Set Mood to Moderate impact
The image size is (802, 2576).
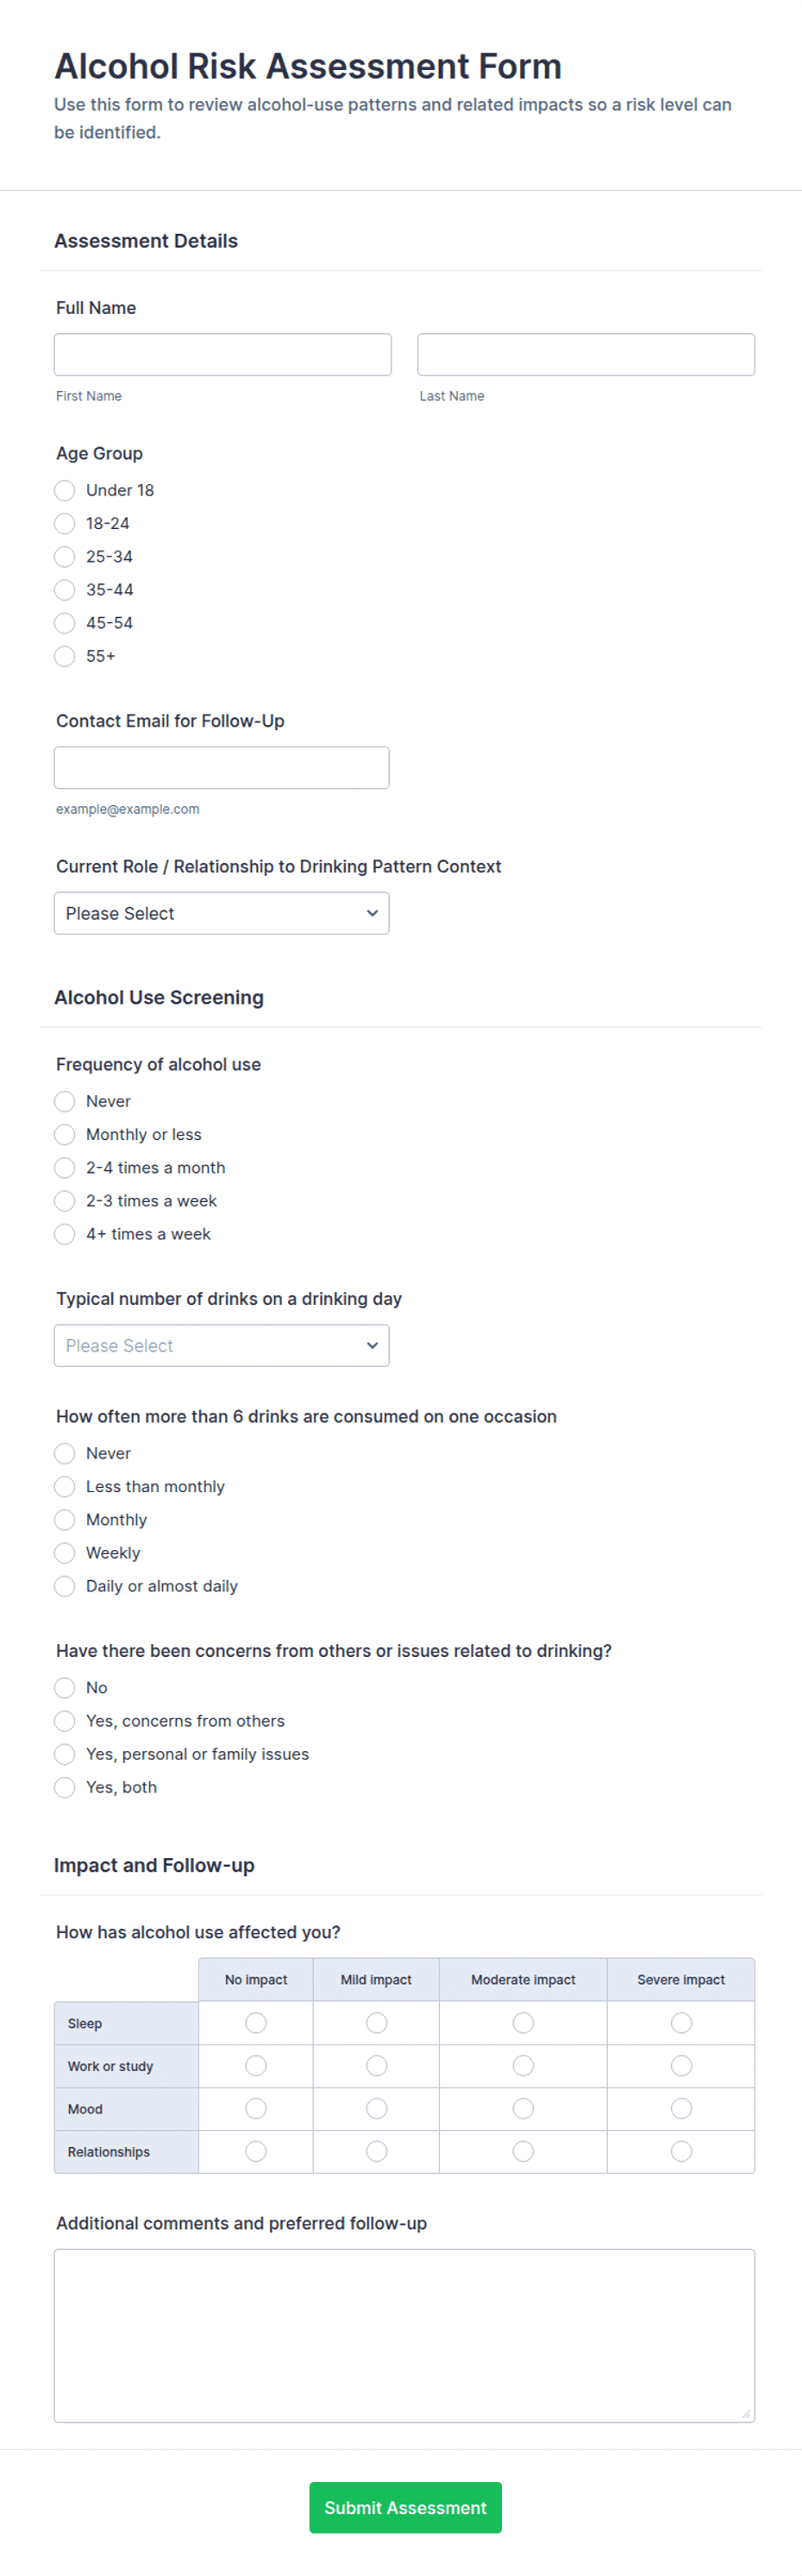pyautogui.click(x=523, y=2109)
